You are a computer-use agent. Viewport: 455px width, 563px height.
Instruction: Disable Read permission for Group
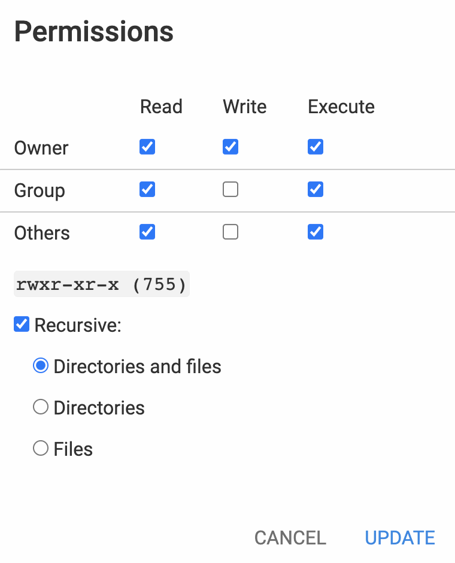[x=147, y=189]
